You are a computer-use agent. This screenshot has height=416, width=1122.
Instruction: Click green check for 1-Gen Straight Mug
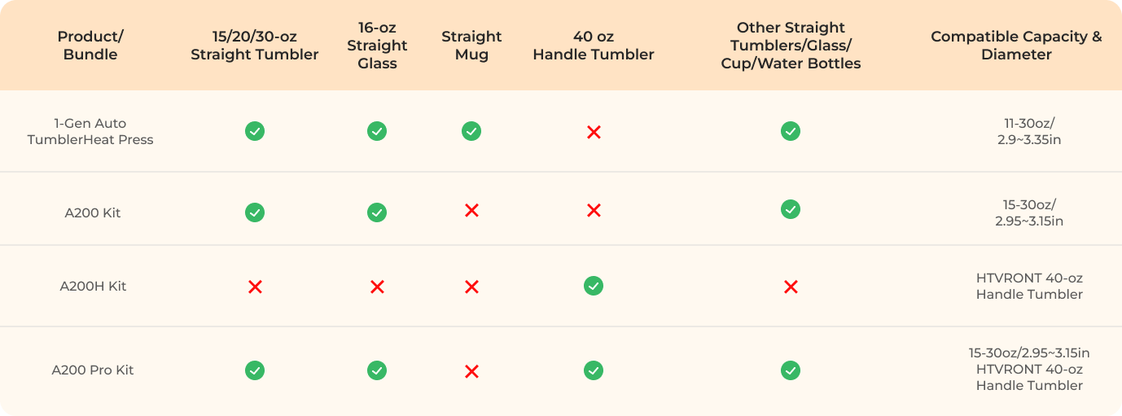471,130
